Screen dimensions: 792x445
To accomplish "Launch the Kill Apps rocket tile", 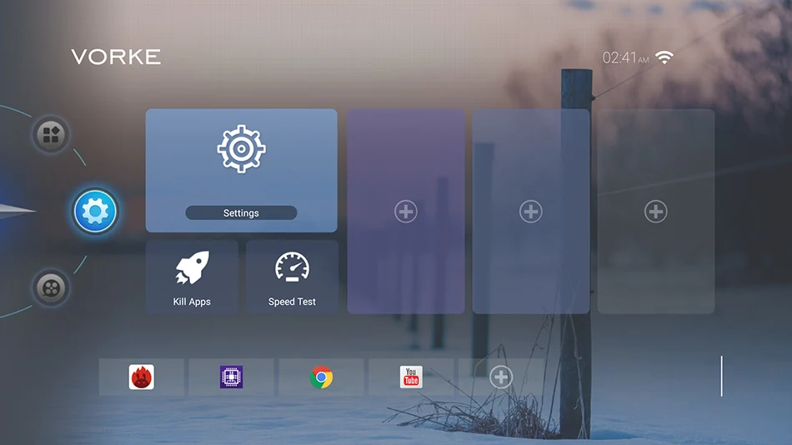I will pos(192,277).
